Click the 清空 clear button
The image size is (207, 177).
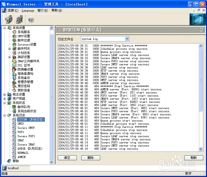67,158
